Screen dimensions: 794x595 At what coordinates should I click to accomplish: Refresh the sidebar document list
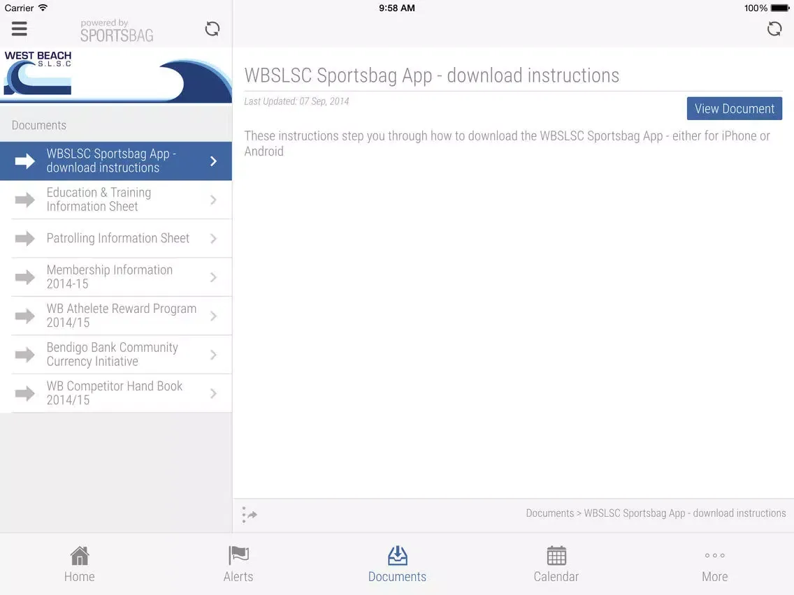212,29
